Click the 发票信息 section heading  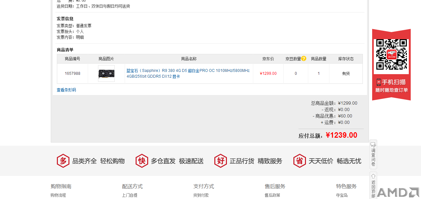pos(65,19)
